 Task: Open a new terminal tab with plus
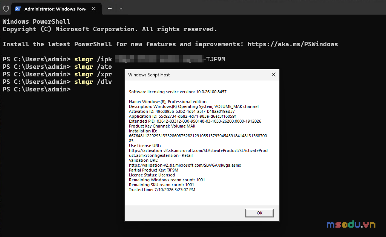tap(110, 9)
